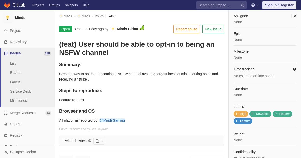Click the Confidentiality section title
The image size is (301, 158).
click(x=245, y=152)
